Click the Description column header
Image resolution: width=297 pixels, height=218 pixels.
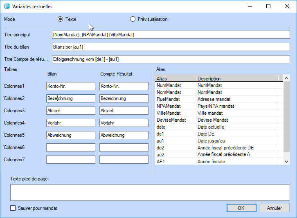[x=236, y=78]
